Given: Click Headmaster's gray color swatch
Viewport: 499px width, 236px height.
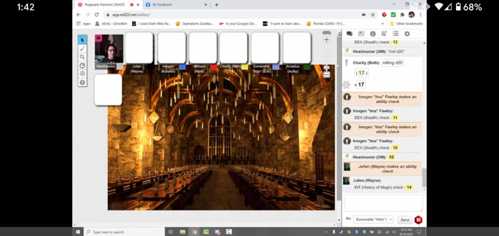Looking at the screenshot, I should pyautogui.click(x=120, y=67).
